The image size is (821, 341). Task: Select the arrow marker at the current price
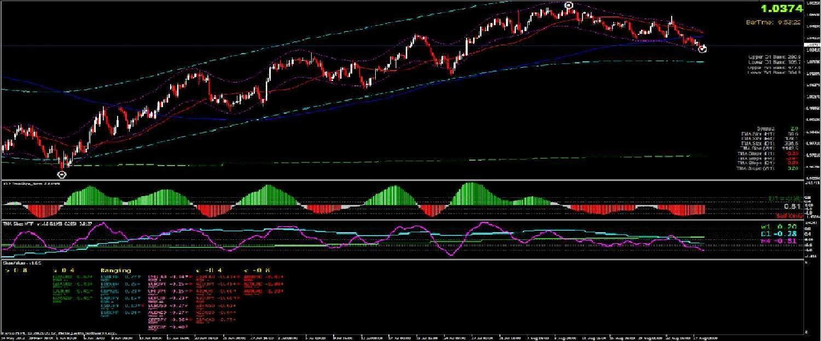click(x=703, y=49)
